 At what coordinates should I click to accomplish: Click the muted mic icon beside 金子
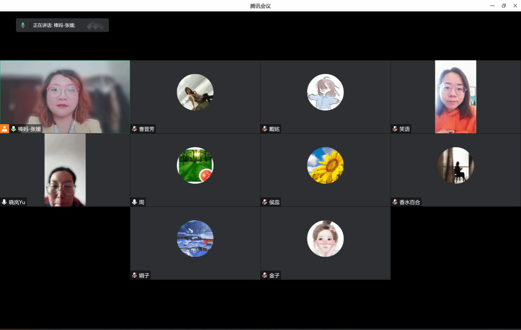tap(265, 275)
